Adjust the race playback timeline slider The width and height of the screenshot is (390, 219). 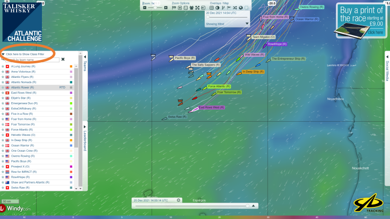(192, 206)
